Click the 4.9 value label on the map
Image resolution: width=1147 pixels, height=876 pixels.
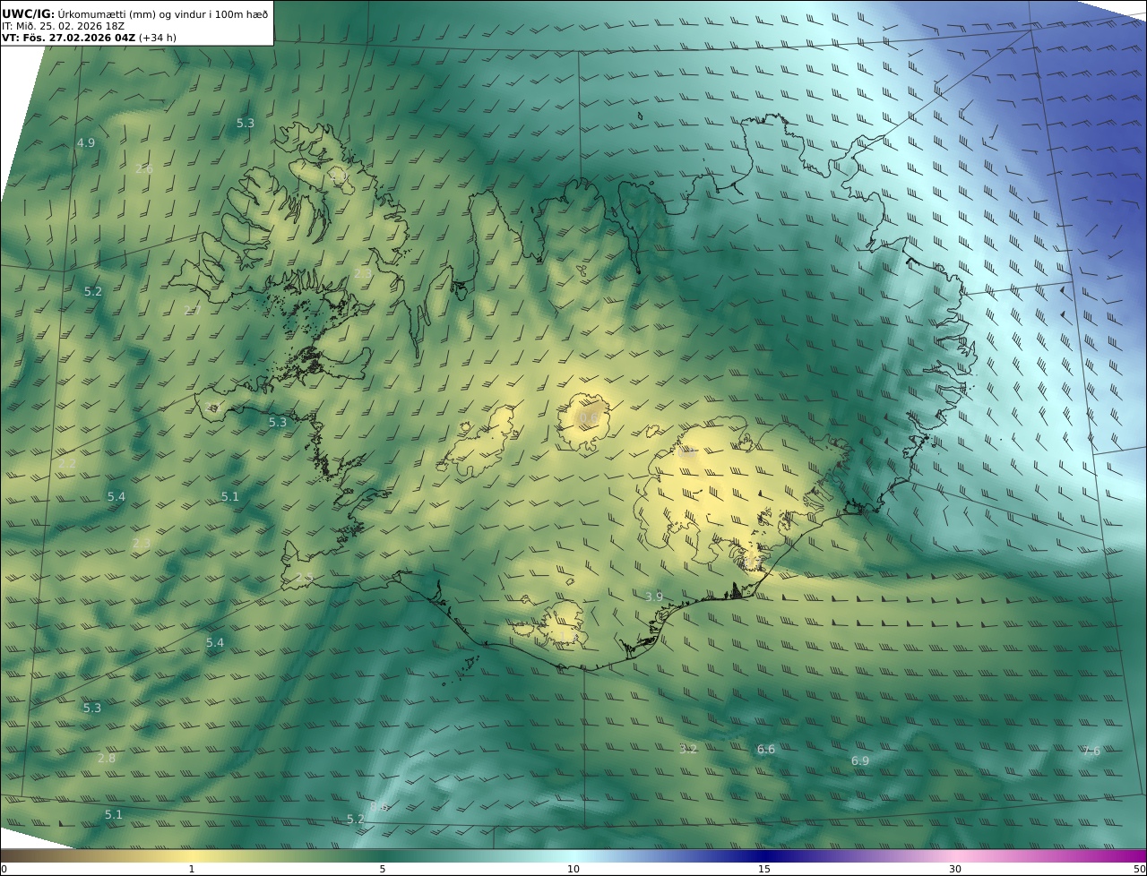pos(86,142)
